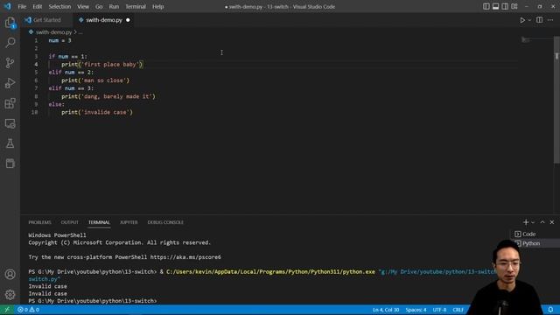Select the Terminal panel tab
This screenshot has width=560, height=315.
(99, 222)
